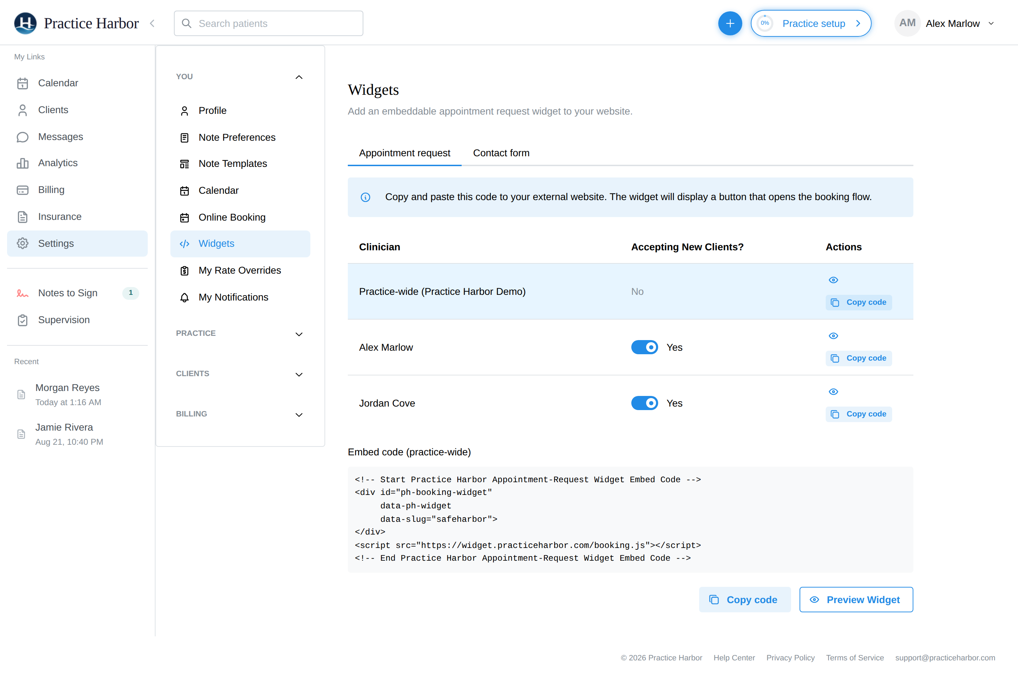The image size is (1018, 683).
Task: Open My Notifications settings
Action: pos(240,298)
